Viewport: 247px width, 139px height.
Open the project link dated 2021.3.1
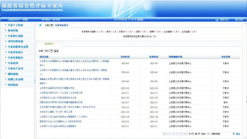(61, 93)
